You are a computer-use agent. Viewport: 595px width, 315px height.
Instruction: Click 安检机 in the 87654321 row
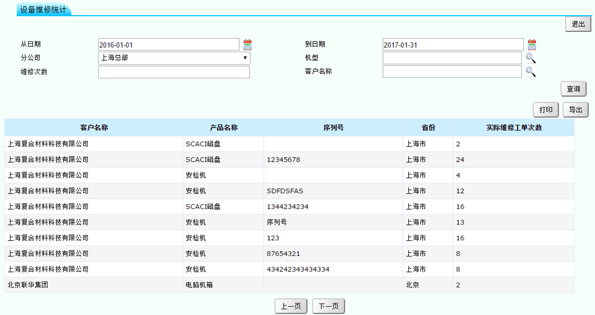tap(223, 254)
